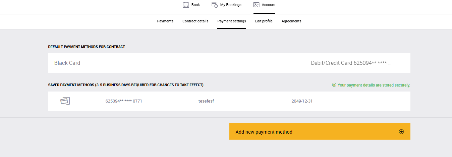Screen dimensions: 452x157
Task: Click the green secure storage icon
Action: (334, 85)
